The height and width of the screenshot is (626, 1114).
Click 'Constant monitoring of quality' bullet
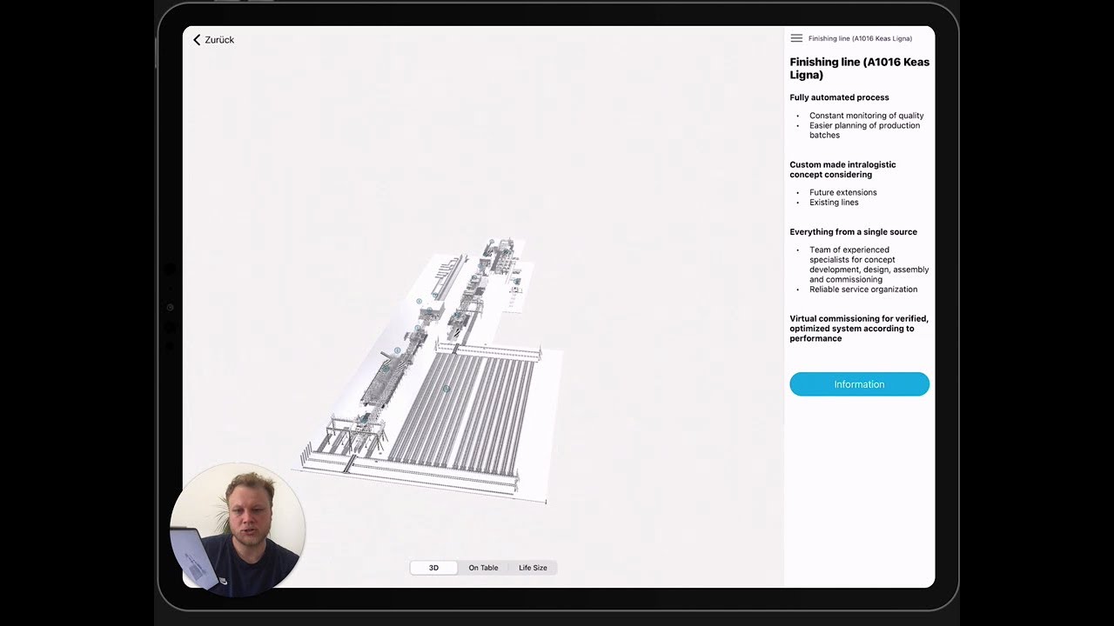866,116
